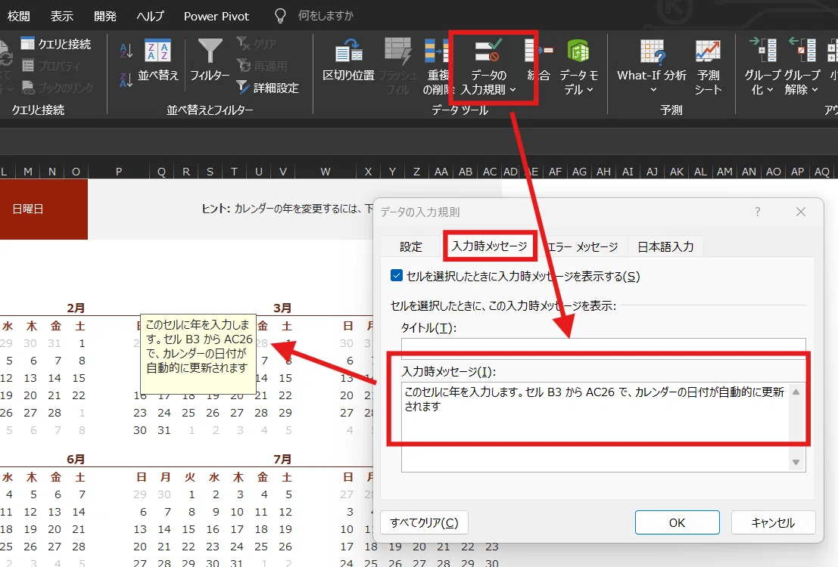
Task: Open the 校閲 ribbon tab
Action: (19, 16)
